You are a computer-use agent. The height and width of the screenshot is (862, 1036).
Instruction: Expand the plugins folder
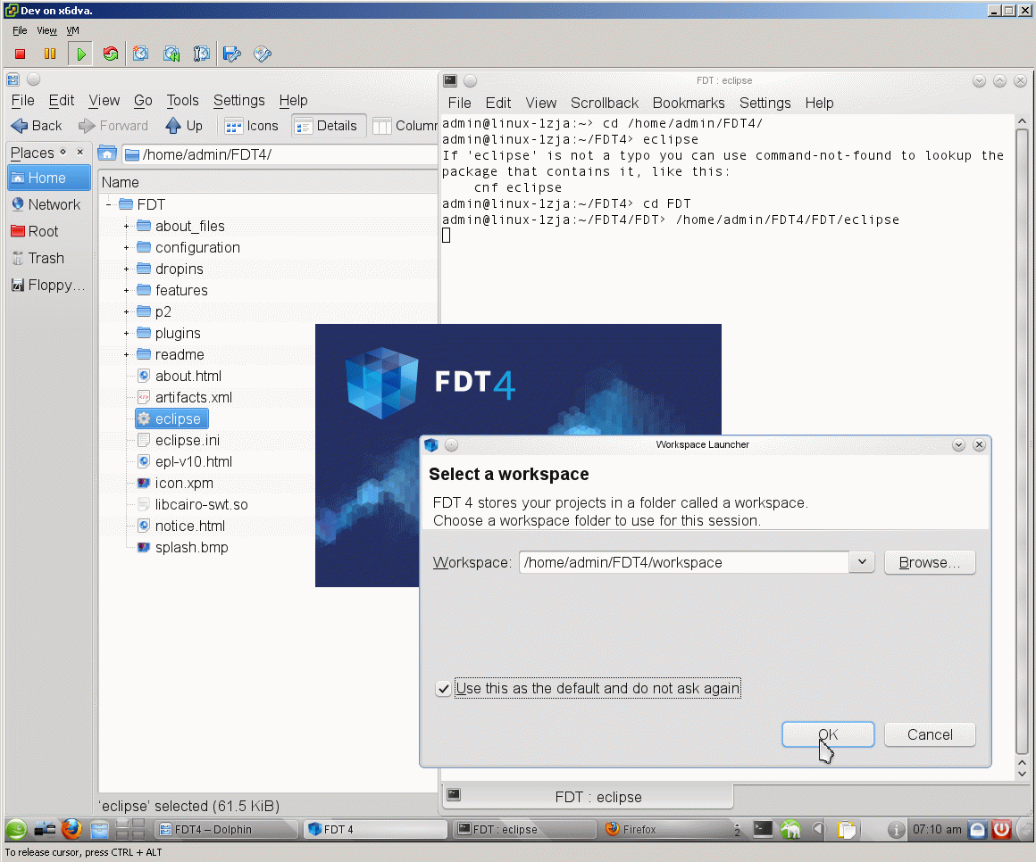click(126, 334)
